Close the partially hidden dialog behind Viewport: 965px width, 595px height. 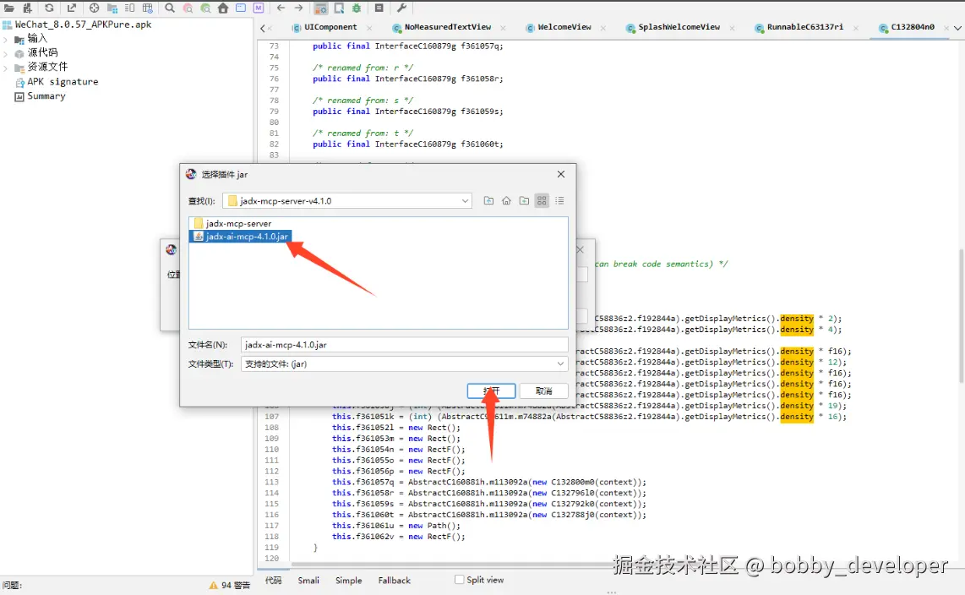580,249
